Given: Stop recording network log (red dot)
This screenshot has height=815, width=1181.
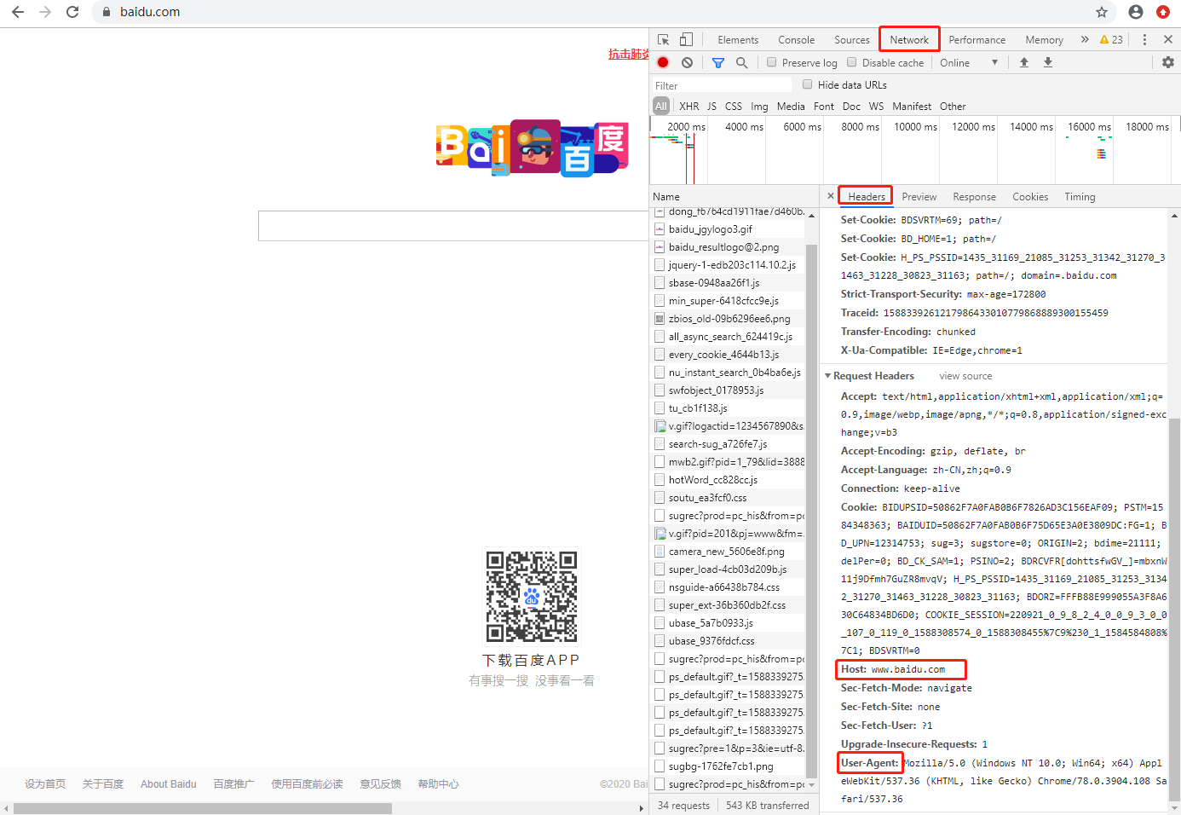Looking at the screenshot, I should [x=663, y=62].
